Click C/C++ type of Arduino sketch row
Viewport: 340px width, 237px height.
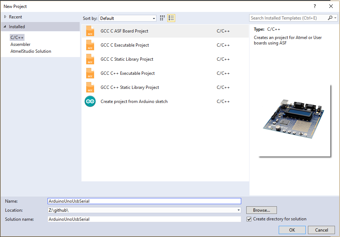pyautogui.click(x=223, y=102)
